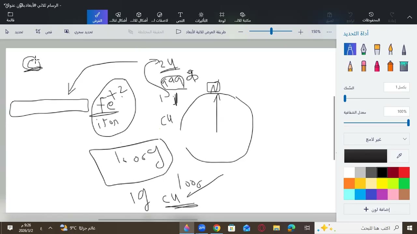Viewport: 417px width, 234px height.
Task: Choose the green color swatch
Action: (404, 184)
